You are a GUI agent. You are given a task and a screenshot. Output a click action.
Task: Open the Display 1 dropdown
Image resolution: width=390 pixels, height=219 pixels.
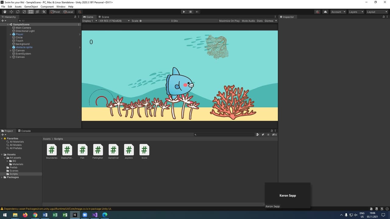pyautogui.click(x=89, y=21)
